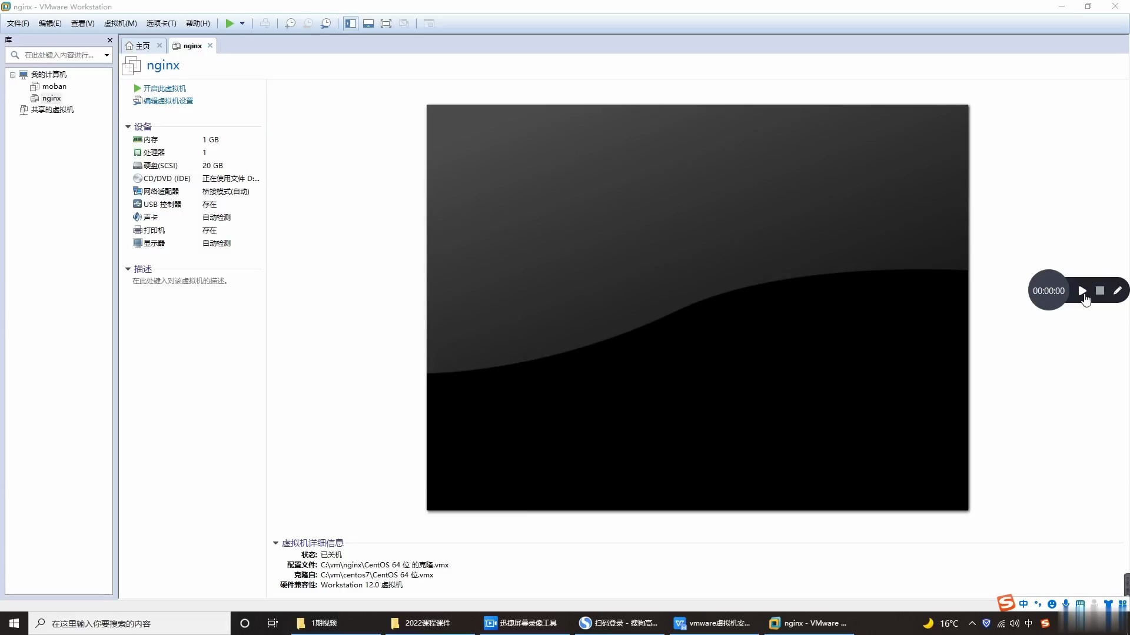Toggle the thumbnail bar view
Screen dimensions: 1130x635
[x=368, y=24]
